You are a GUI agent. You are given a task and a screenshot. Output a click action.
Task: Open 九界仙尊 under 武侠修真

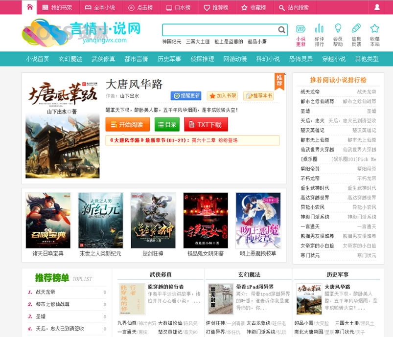(x=127, y=323)
